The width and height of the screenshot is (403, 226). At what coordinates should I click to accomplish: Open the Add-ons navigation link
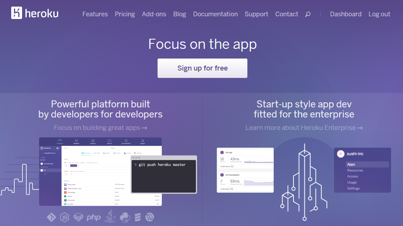point(154,14)
